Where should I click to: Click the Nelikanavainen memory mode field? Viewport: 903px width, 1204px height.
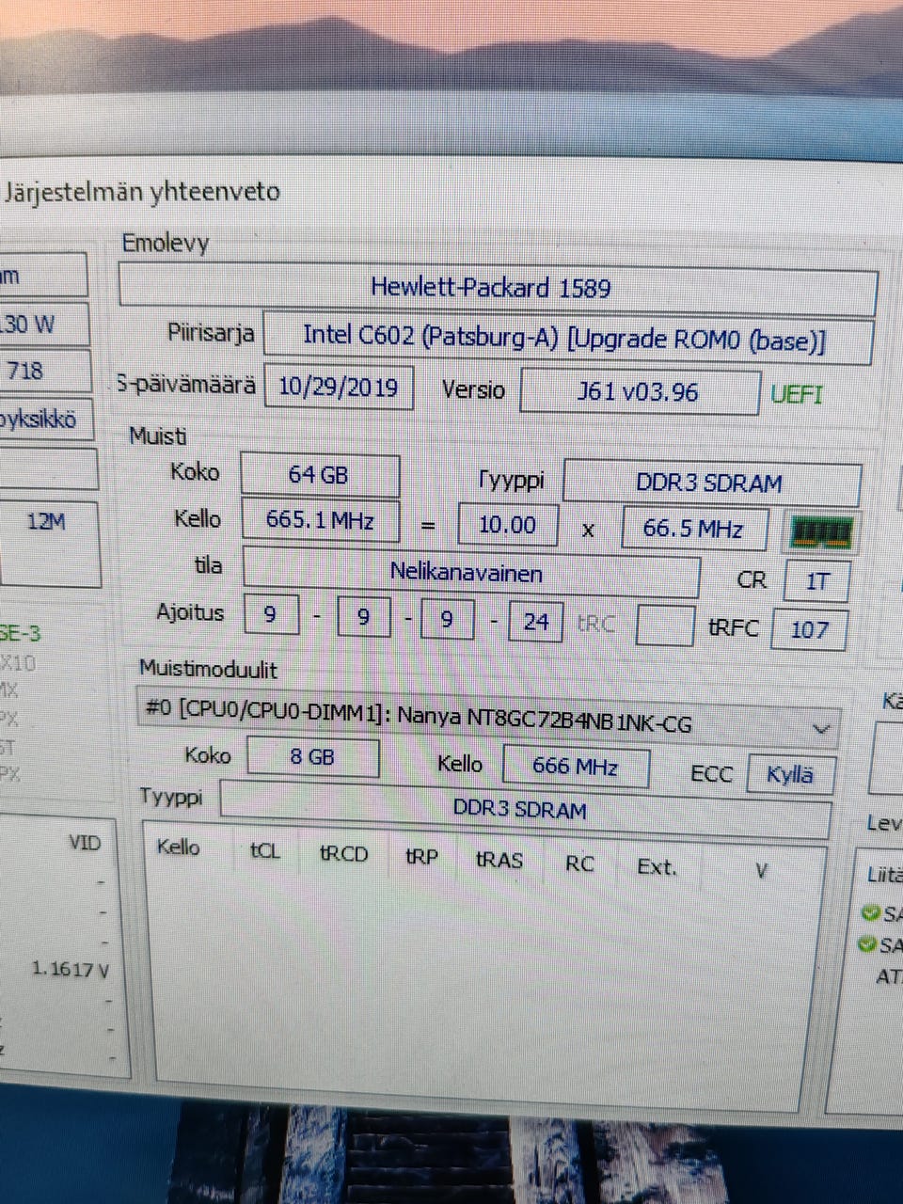pyautogui.click(x=470, y=572)
